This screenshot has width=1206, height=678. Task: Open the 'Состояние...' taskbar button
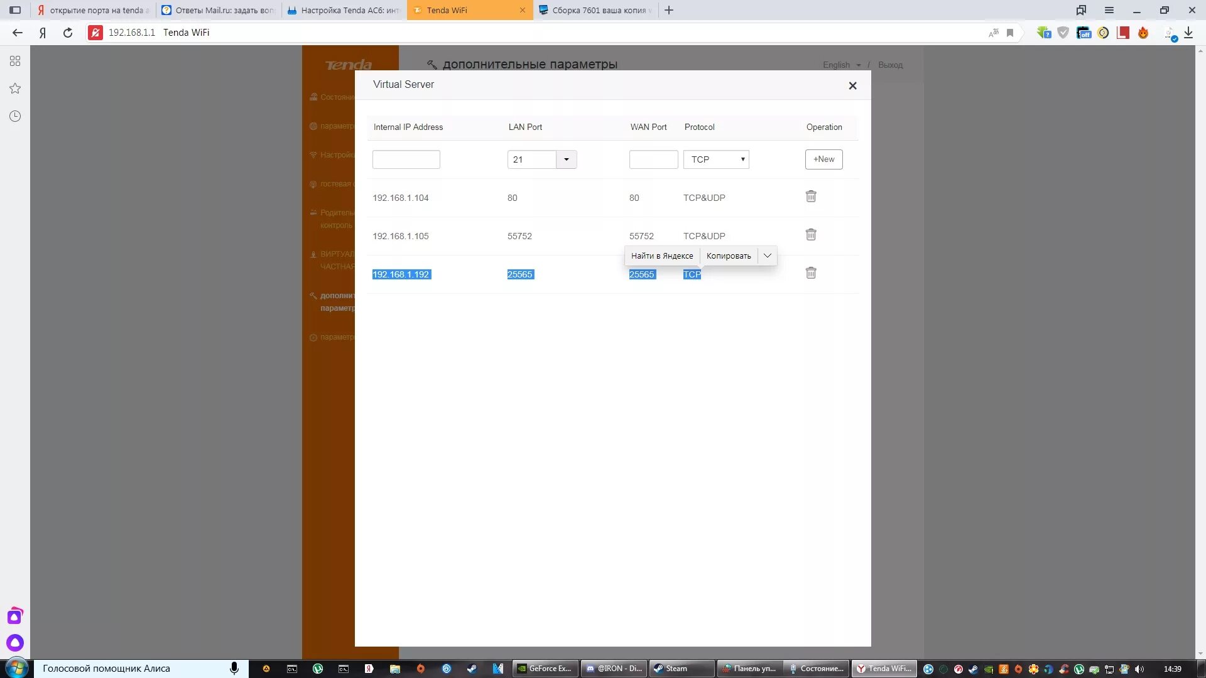(817, 669)
